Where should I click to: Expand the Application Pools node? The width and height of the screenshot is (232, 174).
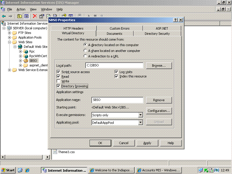(x=10, y=37)
